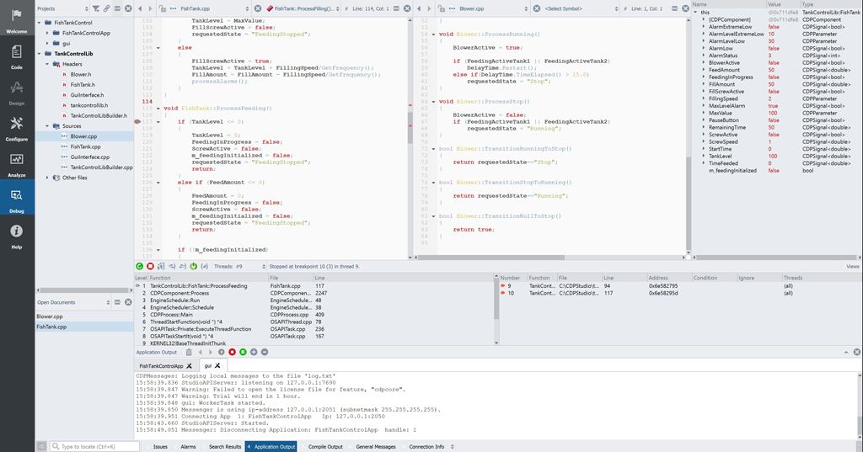Go forward in left editor navigation history
Image resolution: width=863 pixels, height=452 pixels.
coord(150,8)
